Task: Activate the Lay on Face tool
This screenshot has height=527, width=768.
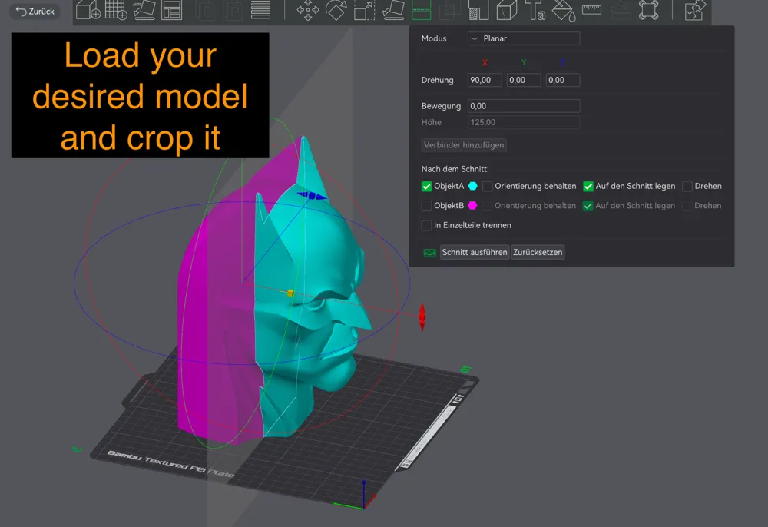Action: tap(392, 11)
